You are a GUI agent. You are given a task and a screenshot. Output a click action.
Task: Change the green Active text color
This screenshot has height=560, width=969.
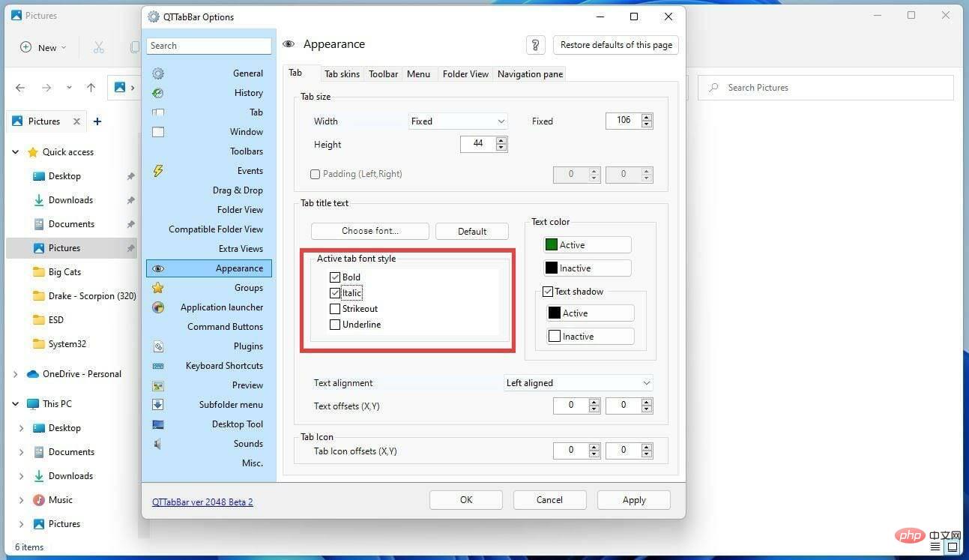click(588, 245)
